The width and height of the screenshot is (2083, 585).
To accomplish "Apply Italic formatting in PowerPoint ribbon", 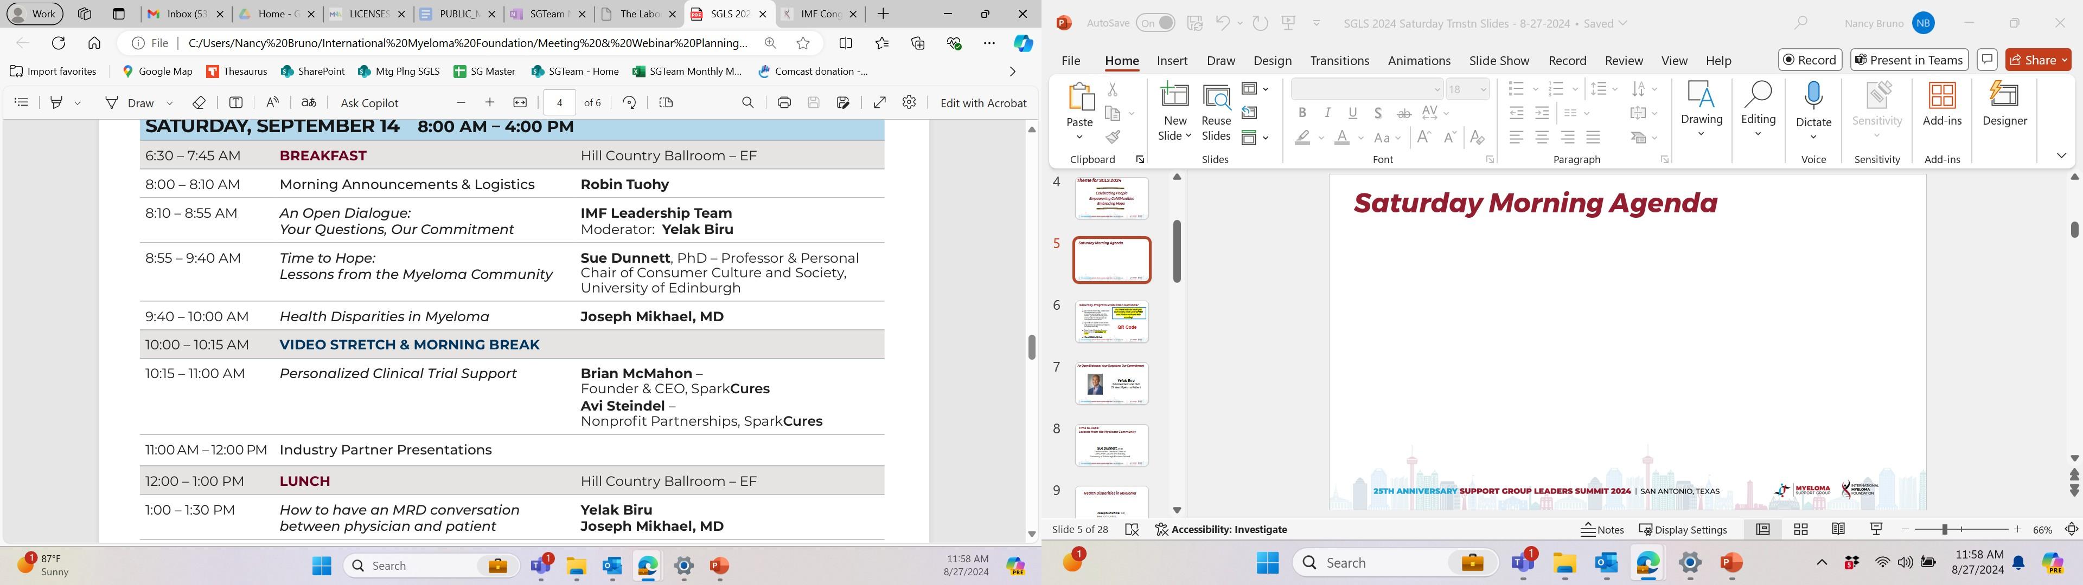I will coord(1328,113).
